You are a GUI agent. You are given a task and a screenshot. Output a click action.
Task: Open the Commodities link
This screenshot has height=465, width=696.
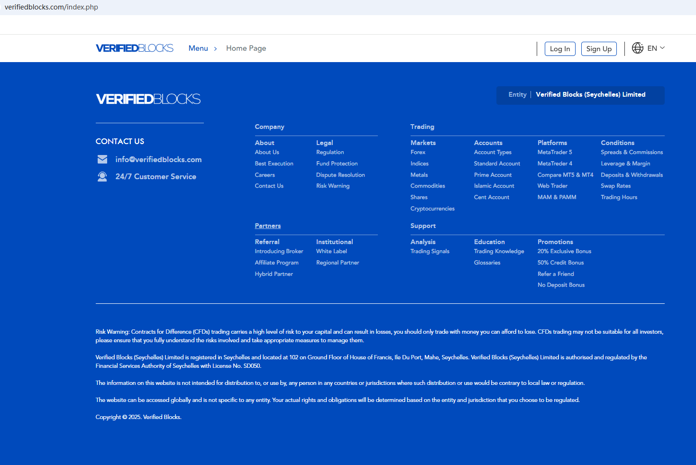click(428, 186)
